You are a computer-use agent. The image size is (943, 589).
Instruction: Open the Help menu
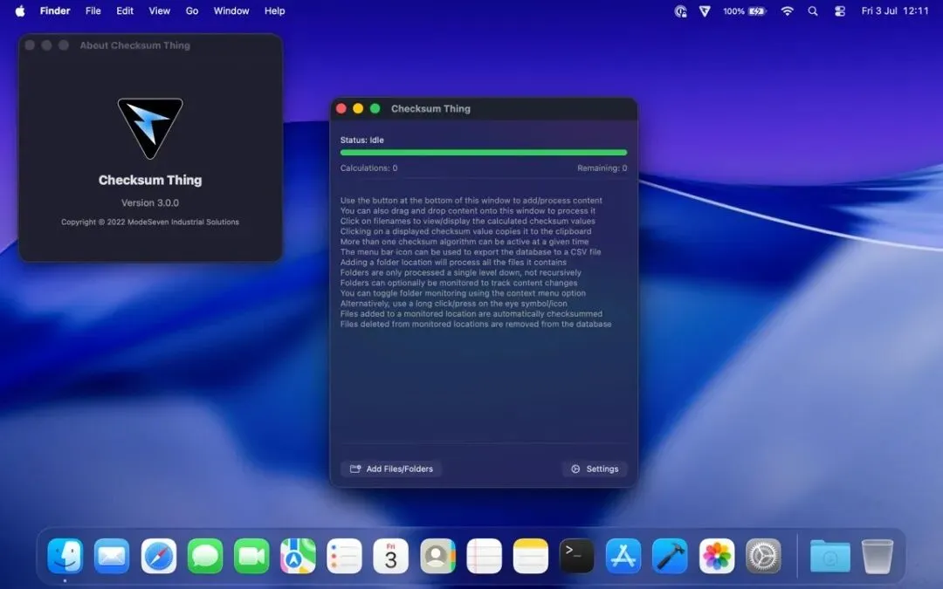[x=275, y=10]
